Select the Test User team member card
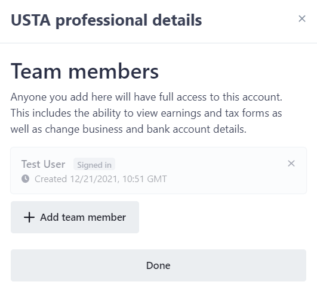The image size is (317, 291). [x=158, y=170]
